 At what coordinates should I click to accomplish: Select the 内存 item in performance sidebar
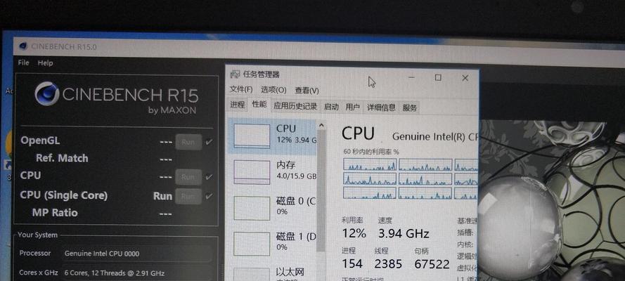pos(272,171)
